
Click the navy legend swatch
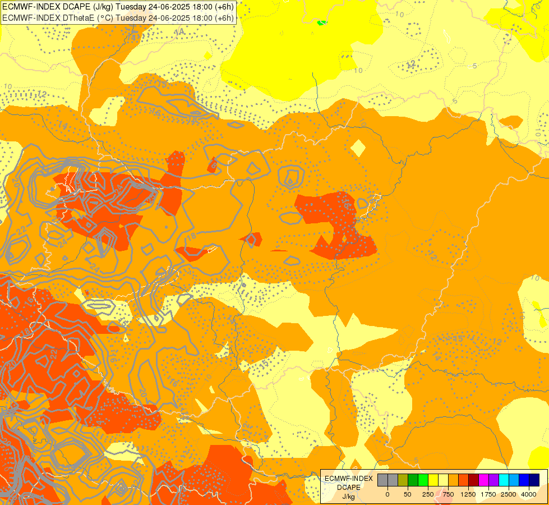534,480
